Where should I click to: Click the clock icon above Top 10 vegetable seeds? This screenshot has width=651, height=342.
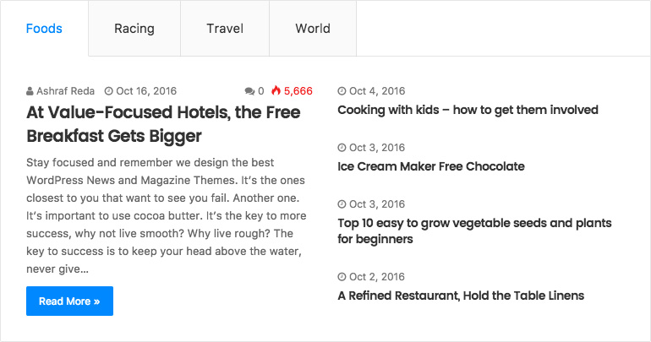pyautogui.click(x=342, y=204)
